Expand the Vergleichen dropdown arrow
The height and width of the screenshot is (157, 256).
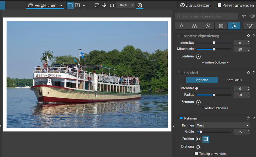[x=61, y=5]
